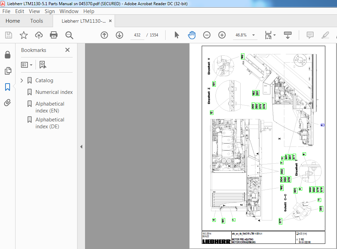Open the Window menu

click(69, 11)
